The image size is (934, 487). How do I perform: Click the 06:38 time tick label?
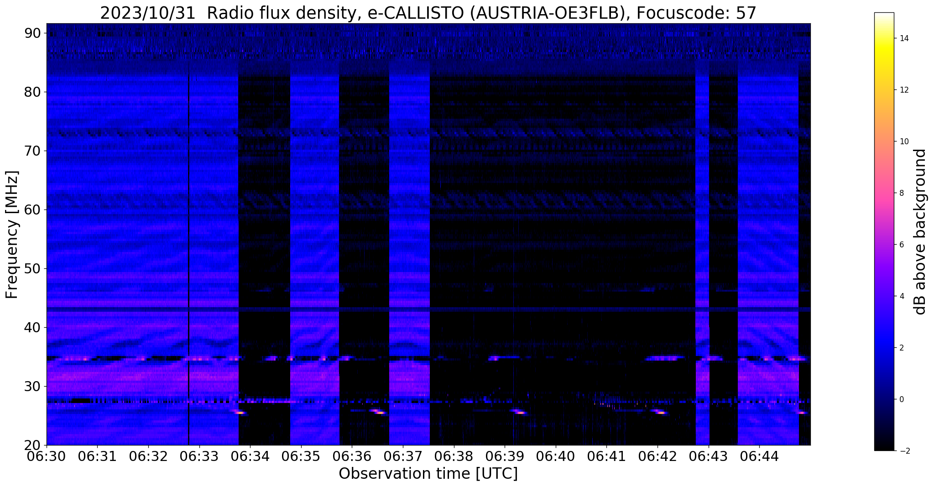pos(454,456)
